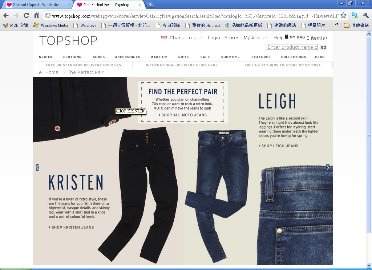Click the GO search button
The height and width of the screenshot is (270, 372).
pos(323,47)
